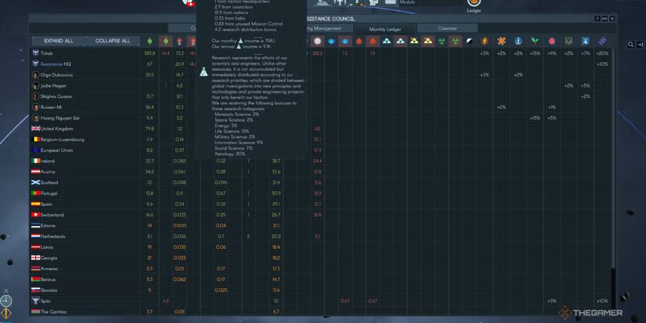
Task: Click the clock icon at bottom left
Action: [x=6, y=301]
